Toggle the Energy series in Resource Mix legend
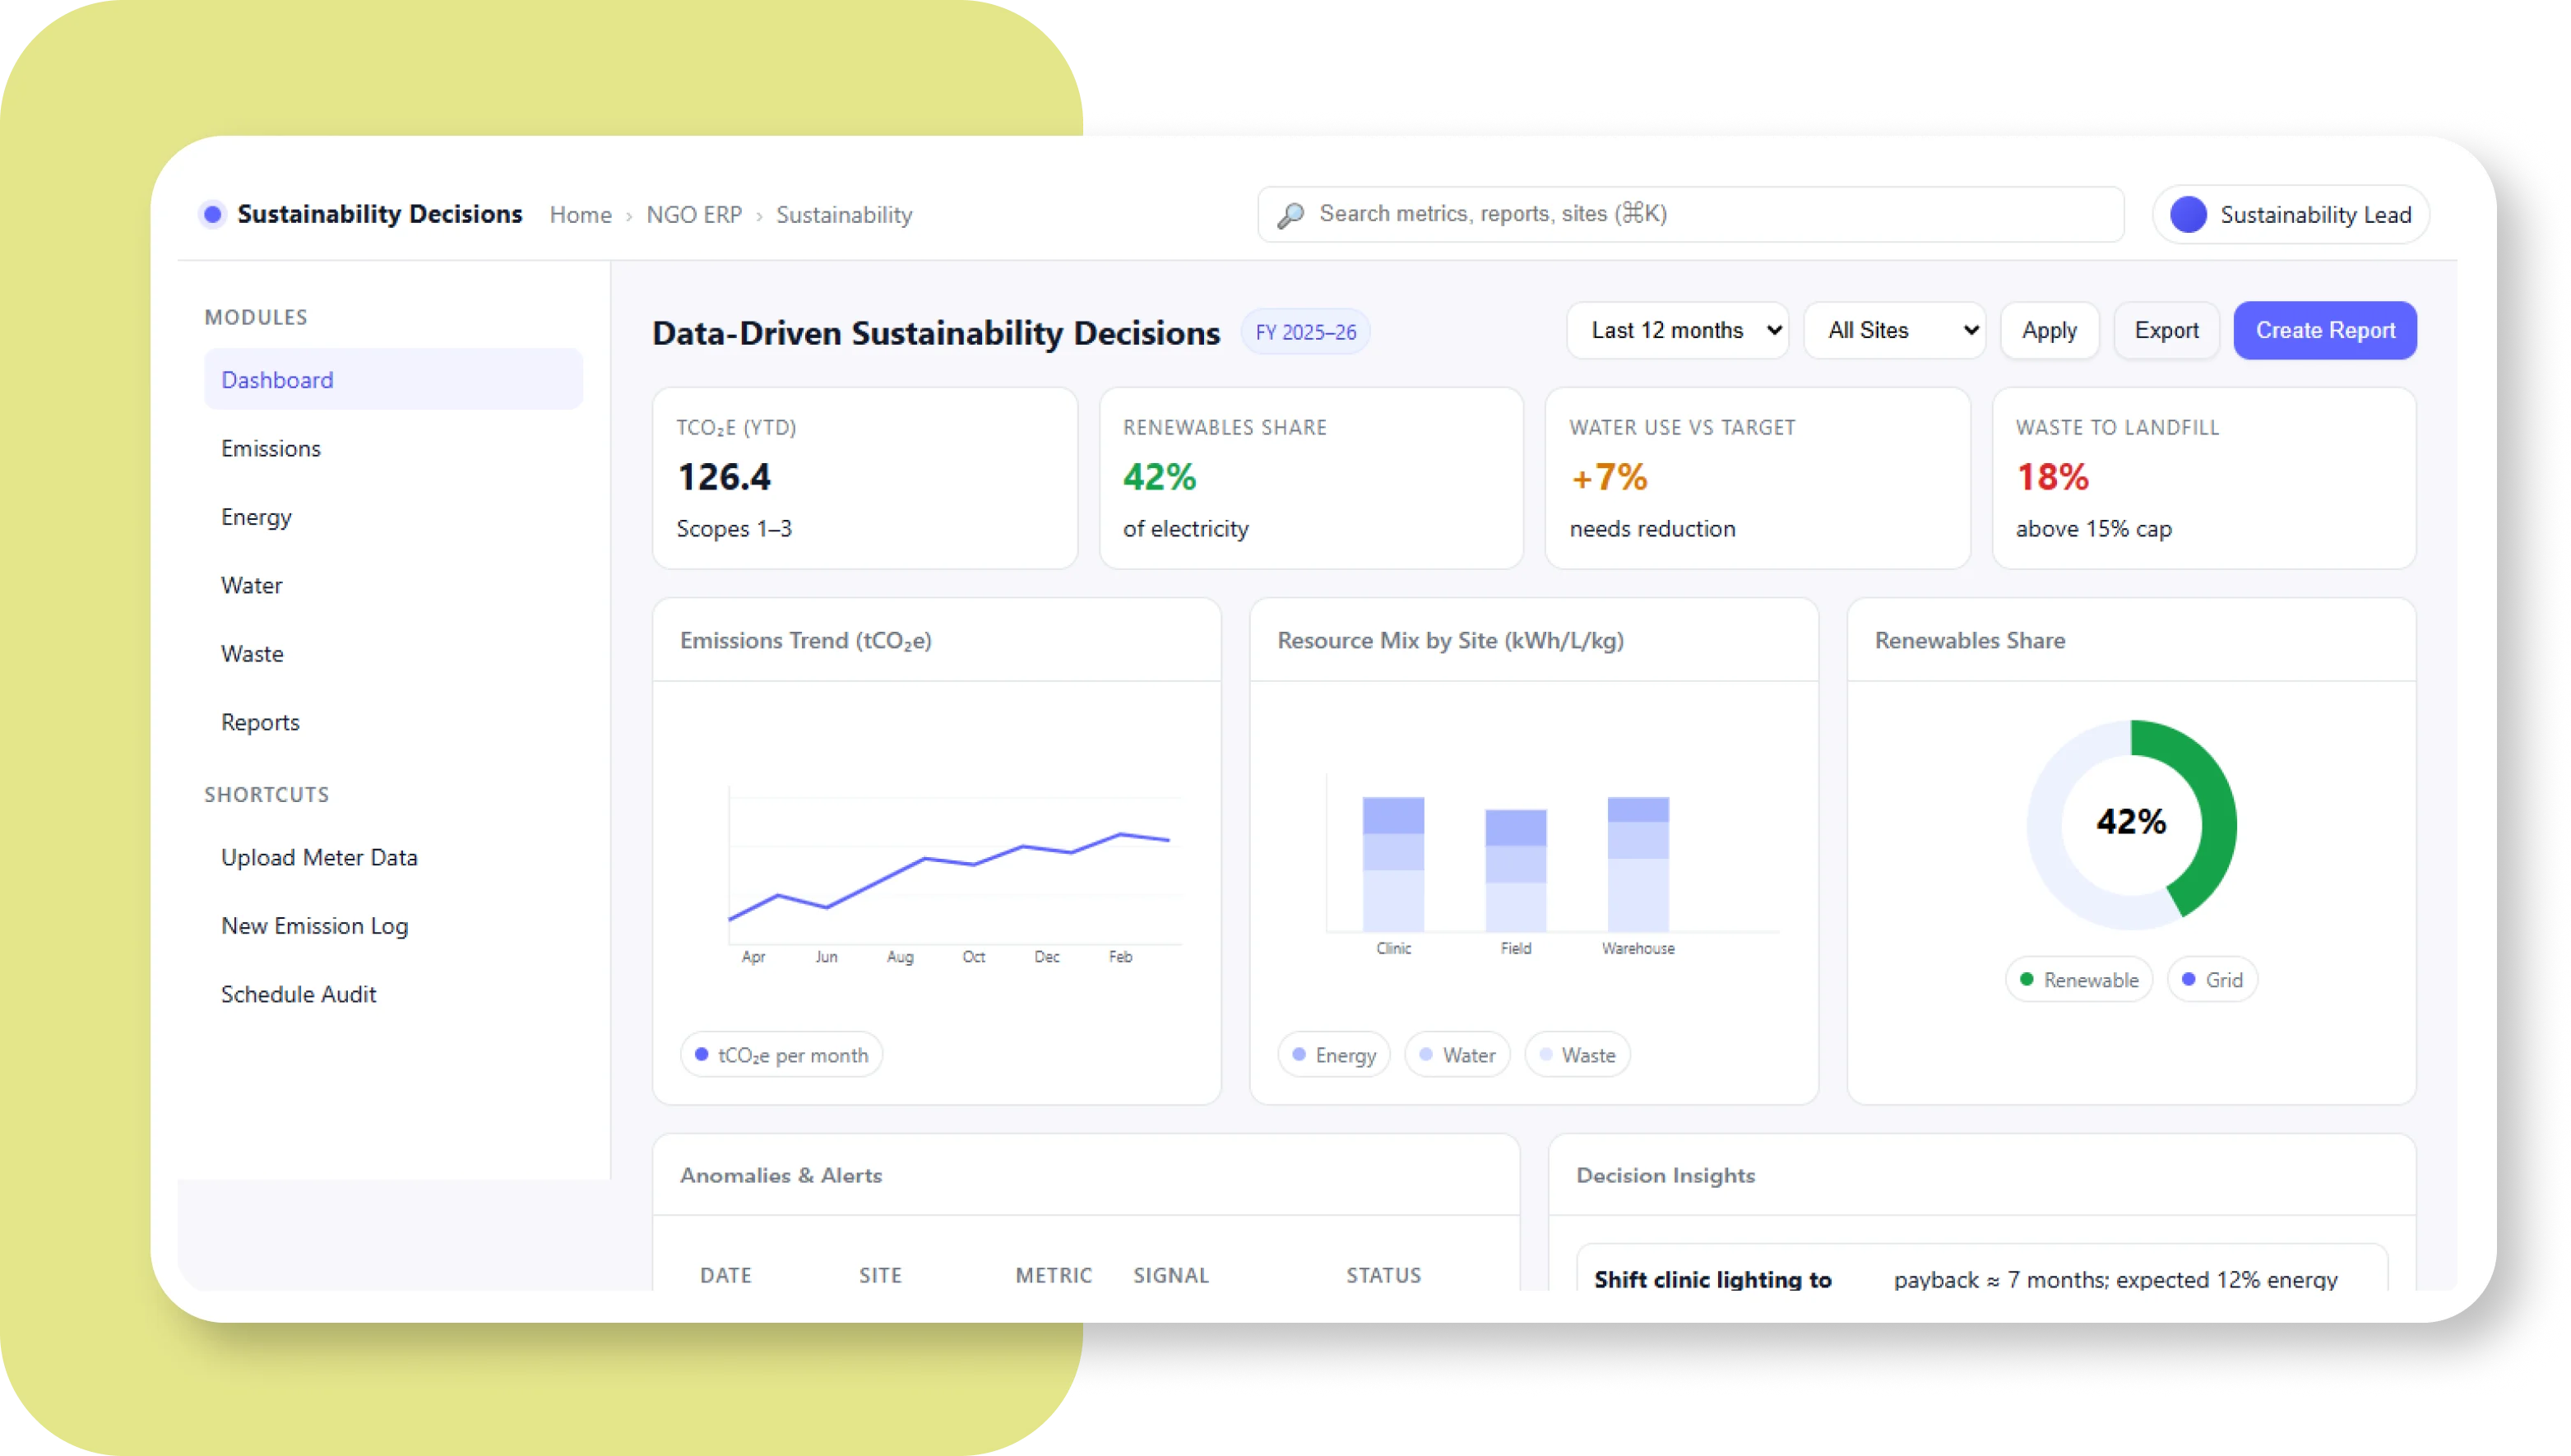The height and width of the screenshot is (1456, 2571). pyautogui.click(x=1333, y=1054)
